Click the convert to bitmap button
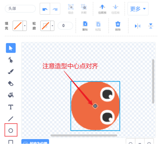Image resolution: width=160 pixels, height=144 pixels. point(35,142)
